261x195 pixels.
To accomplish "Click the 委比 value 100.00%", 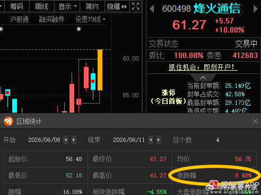I will 189,55.
